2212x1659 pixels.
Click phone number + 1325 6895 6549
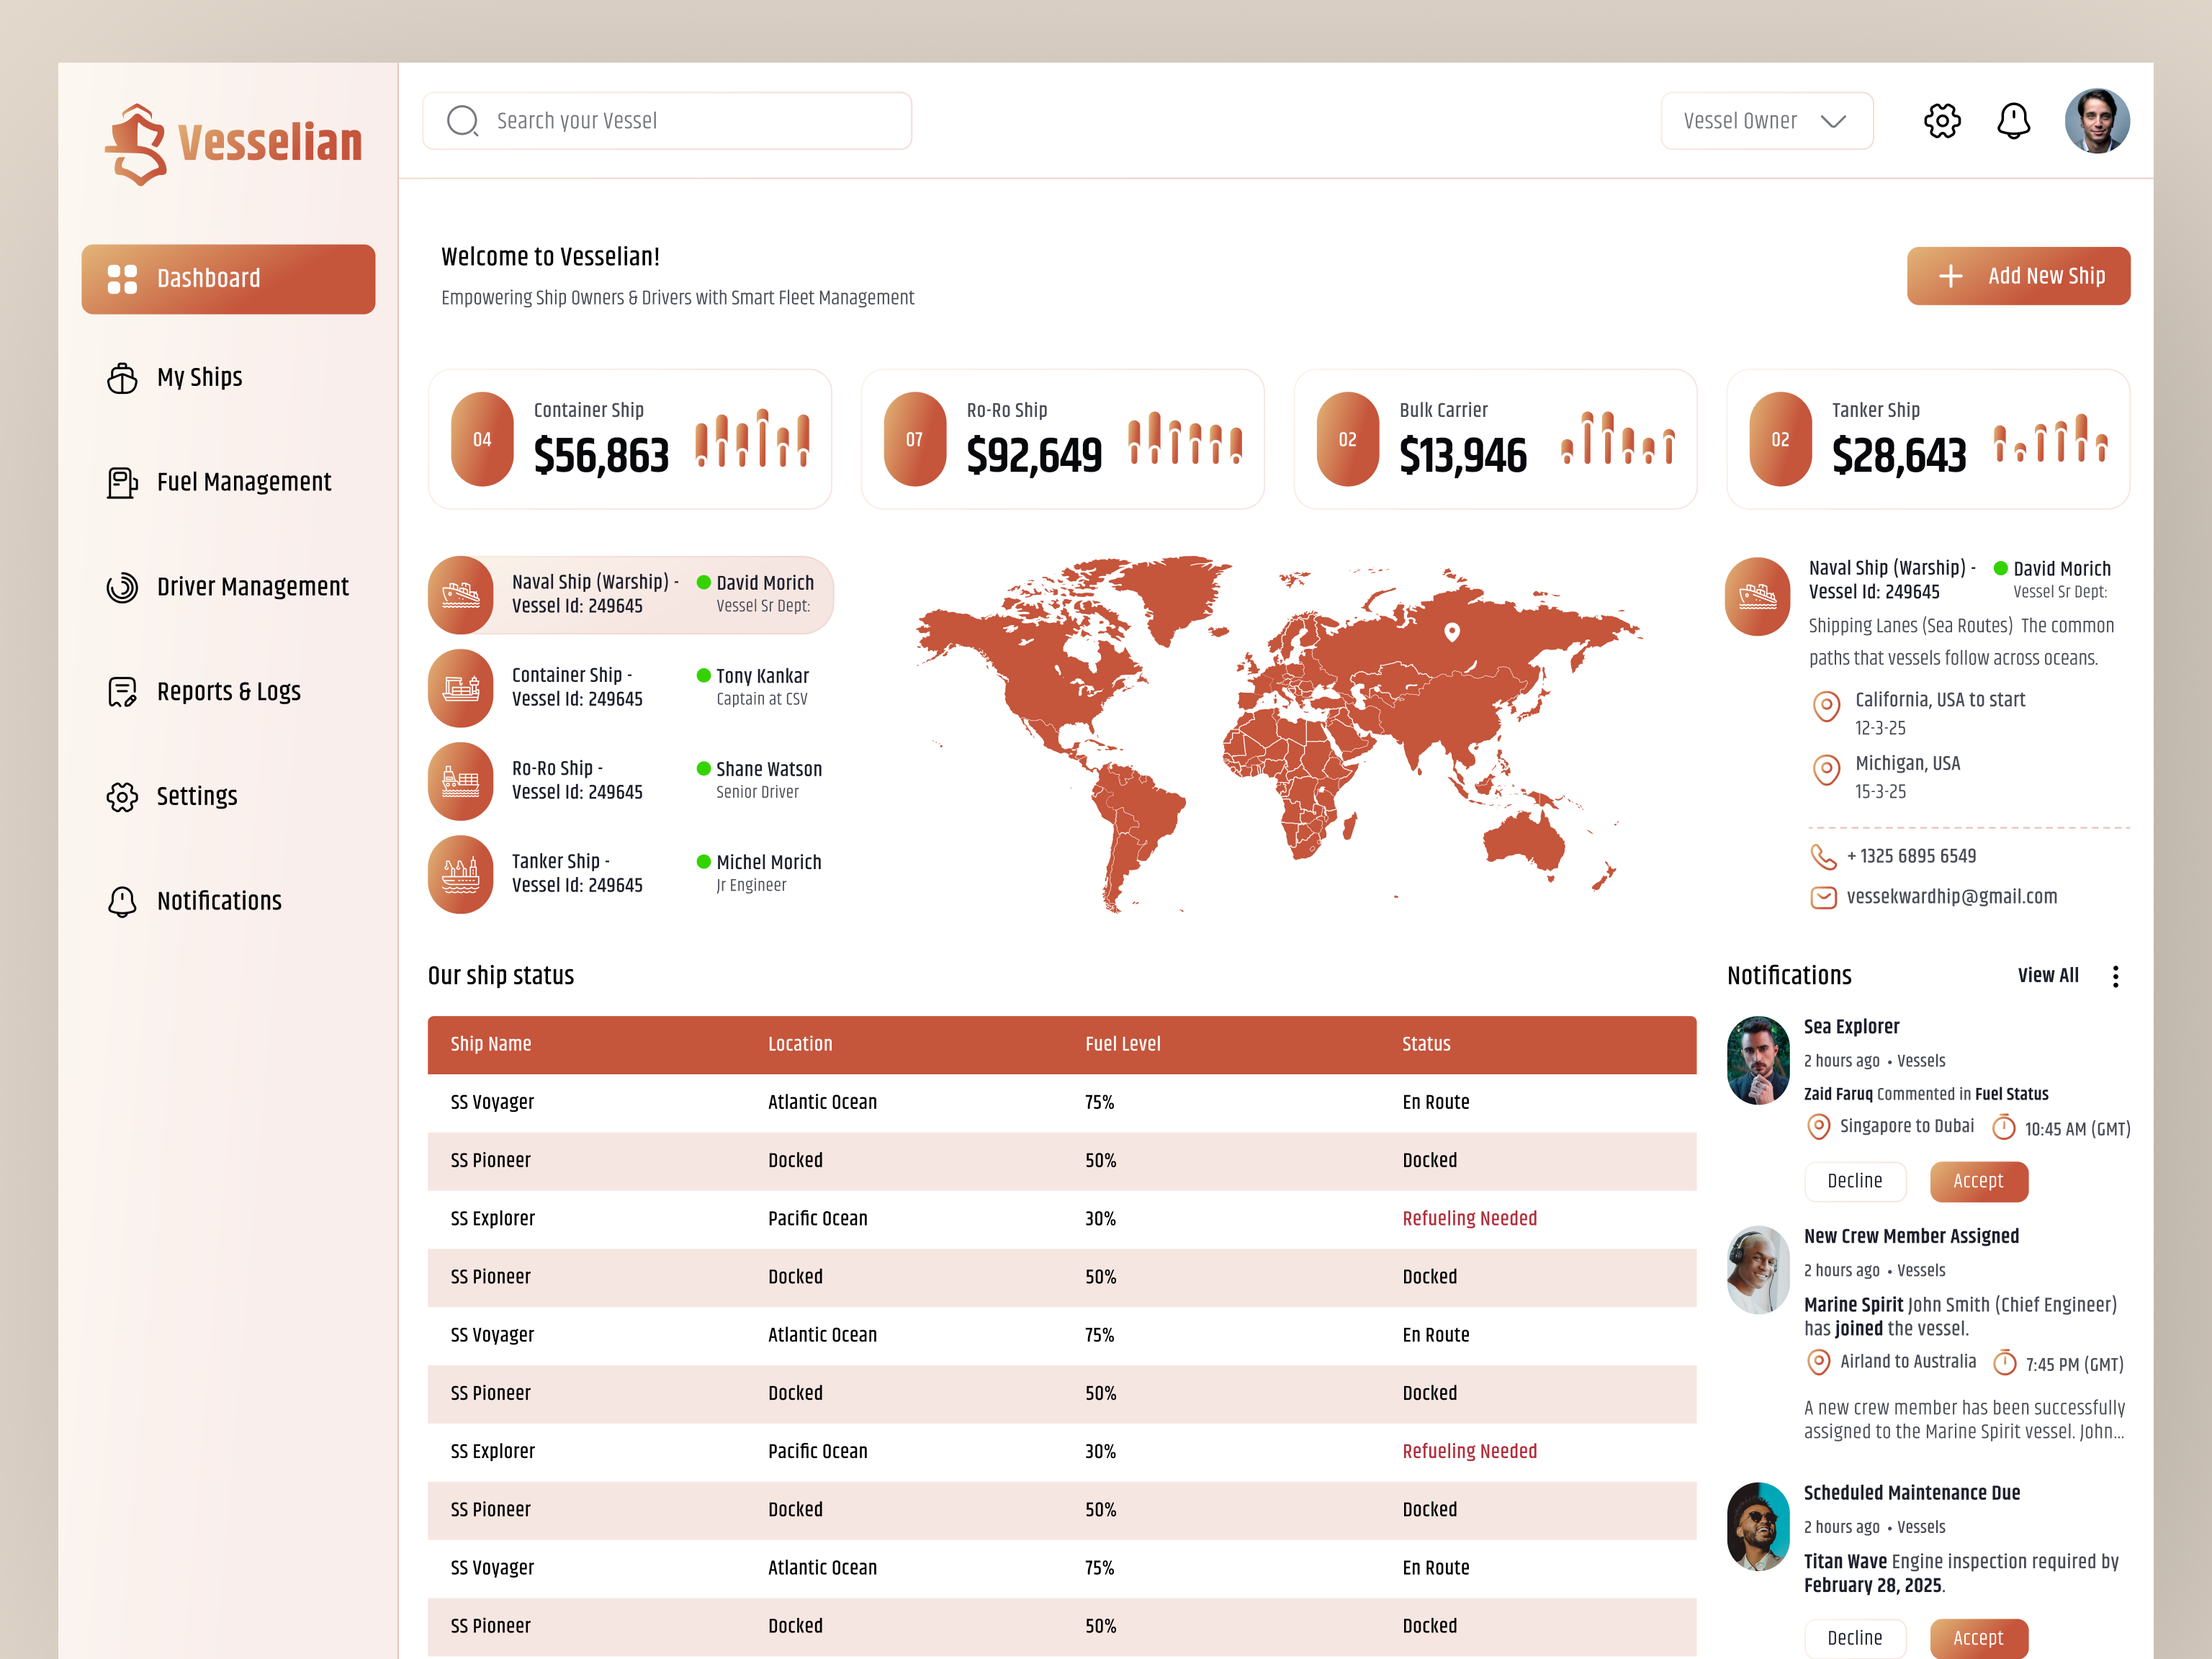point(1911,857)
